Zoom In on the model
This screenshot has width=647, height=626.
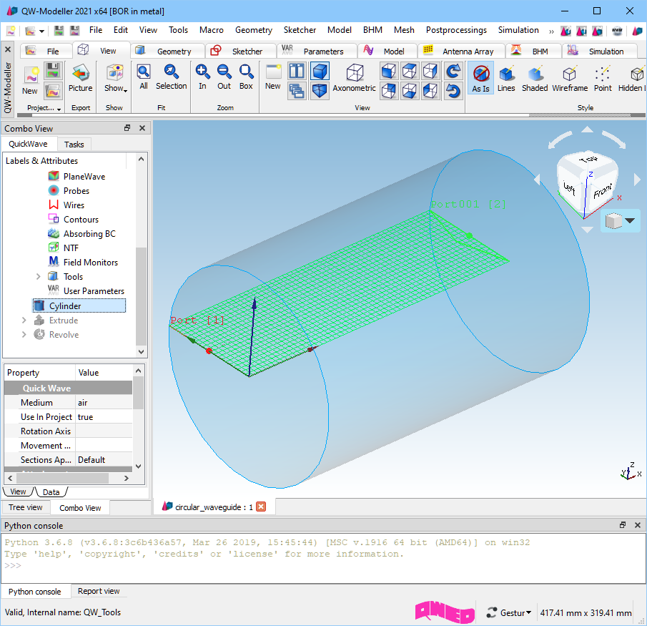coord(202,77)
